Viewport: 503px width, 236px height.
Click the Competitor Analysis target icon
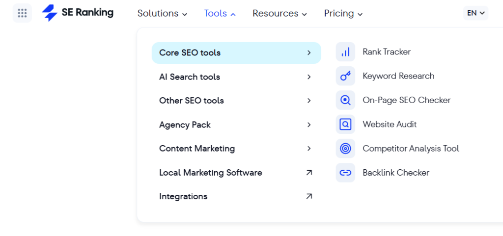point(345,149)
